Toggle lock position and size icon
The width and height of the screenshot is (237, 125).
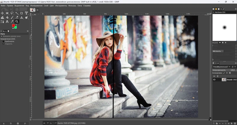(227, 73)
